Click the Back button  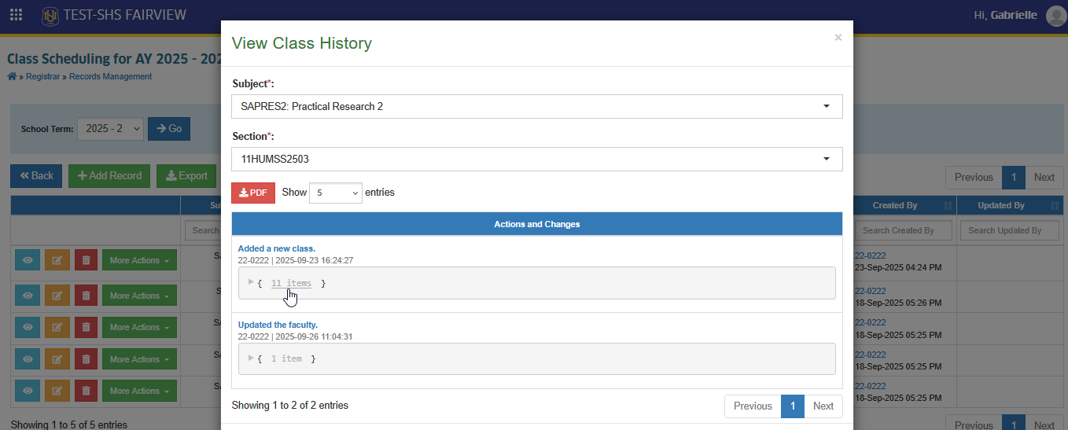click(x=36, y=176)
